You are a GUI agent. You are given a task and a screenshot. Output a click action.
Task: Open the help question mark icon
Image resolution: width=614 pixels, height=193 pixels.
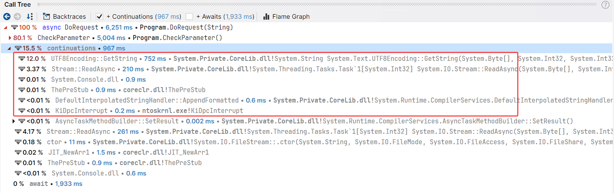pyautogui.click(x=605, y=5)
